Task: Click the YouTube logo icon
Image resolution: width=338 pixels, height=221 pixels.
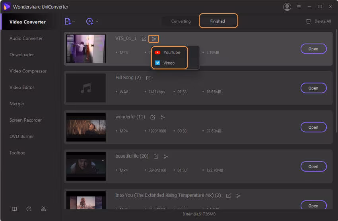Action: click(x=157, y=52)
